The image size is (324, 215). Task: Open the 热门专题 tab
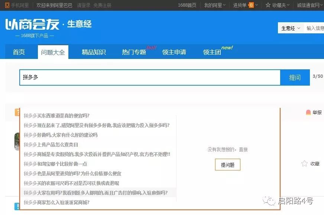point(134,52)
